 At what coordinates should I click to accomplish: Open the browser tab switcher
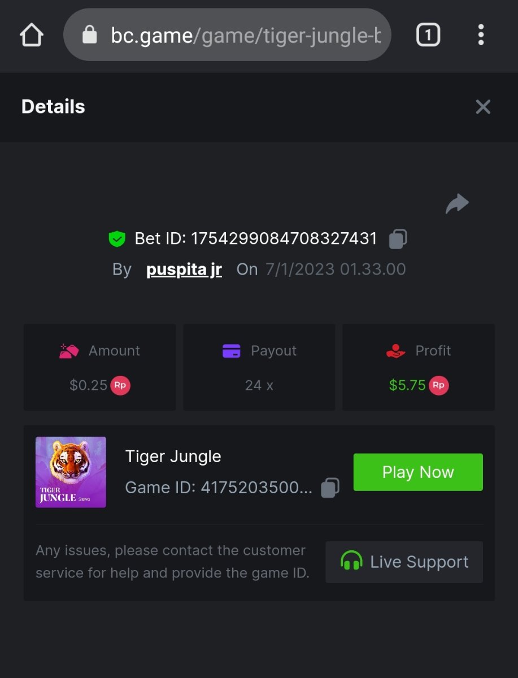point(428,36)
